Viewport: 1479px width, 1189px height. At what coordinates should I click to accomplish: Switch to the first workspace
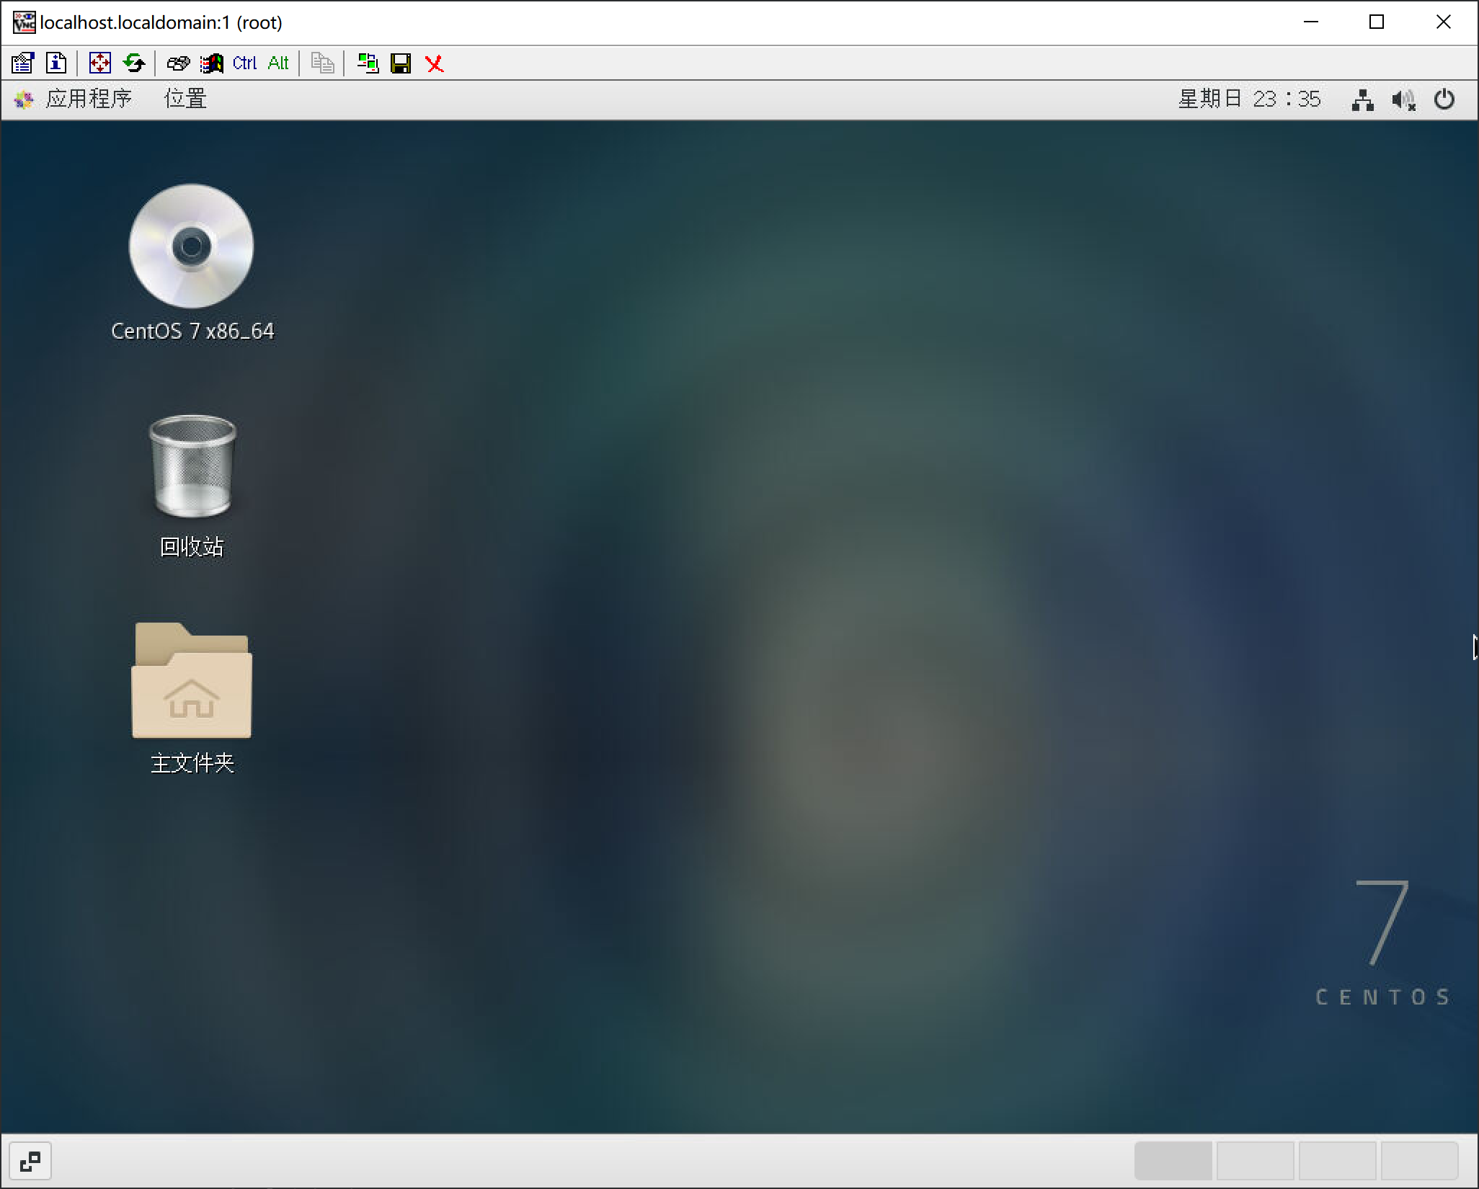tap(1173, 1162)
